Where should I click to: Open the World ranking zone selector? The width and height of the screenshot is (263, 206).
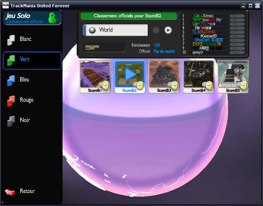click(x=115, y=30)
